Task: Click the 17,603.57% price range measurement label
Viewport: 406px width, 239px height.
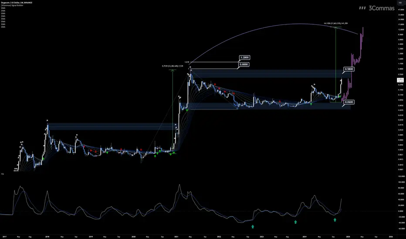Action: click(x=335, y=23)
